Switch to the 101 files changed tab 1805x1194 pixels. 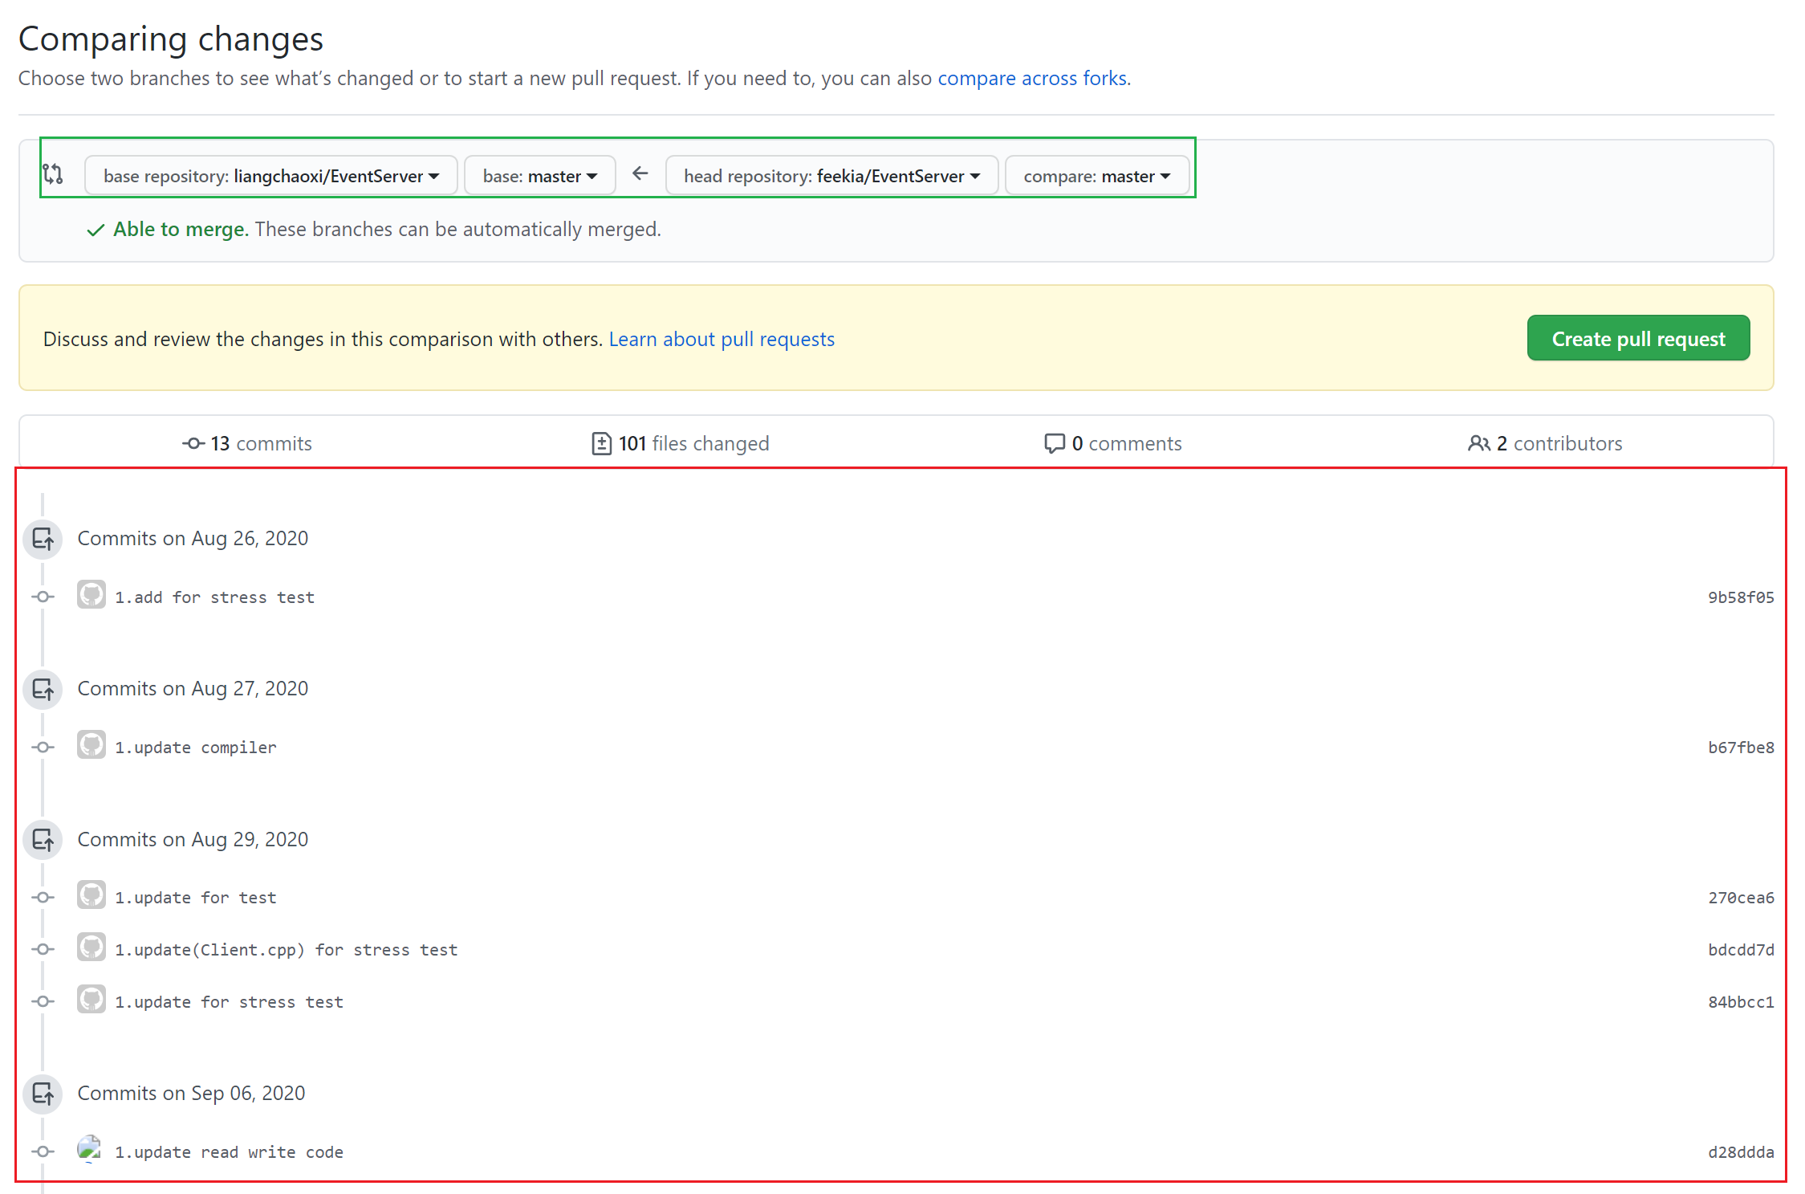[681, 443]
